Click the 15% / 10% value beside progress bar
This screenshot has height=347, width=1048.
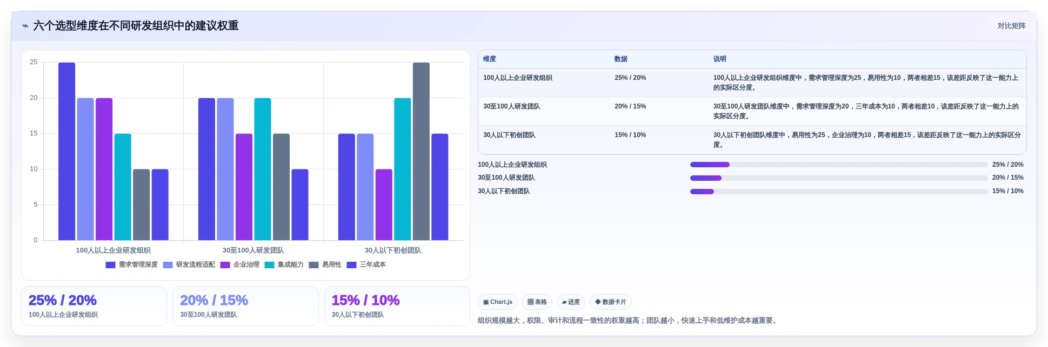(x=1008, y=191)
